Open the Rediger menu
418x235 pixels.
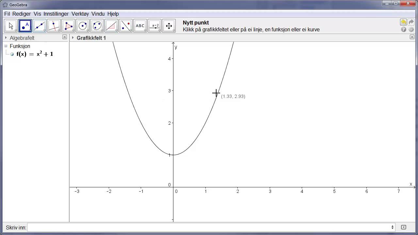coord(22,14)
